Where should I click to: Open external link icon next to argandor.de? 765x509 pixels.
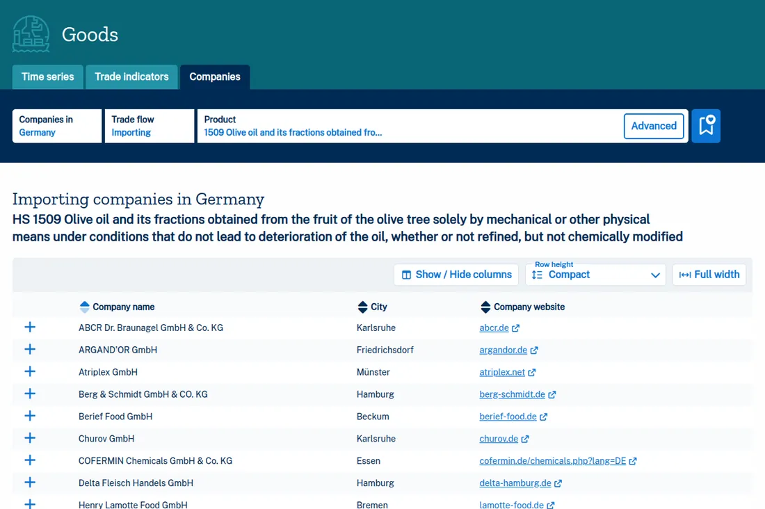534,350
